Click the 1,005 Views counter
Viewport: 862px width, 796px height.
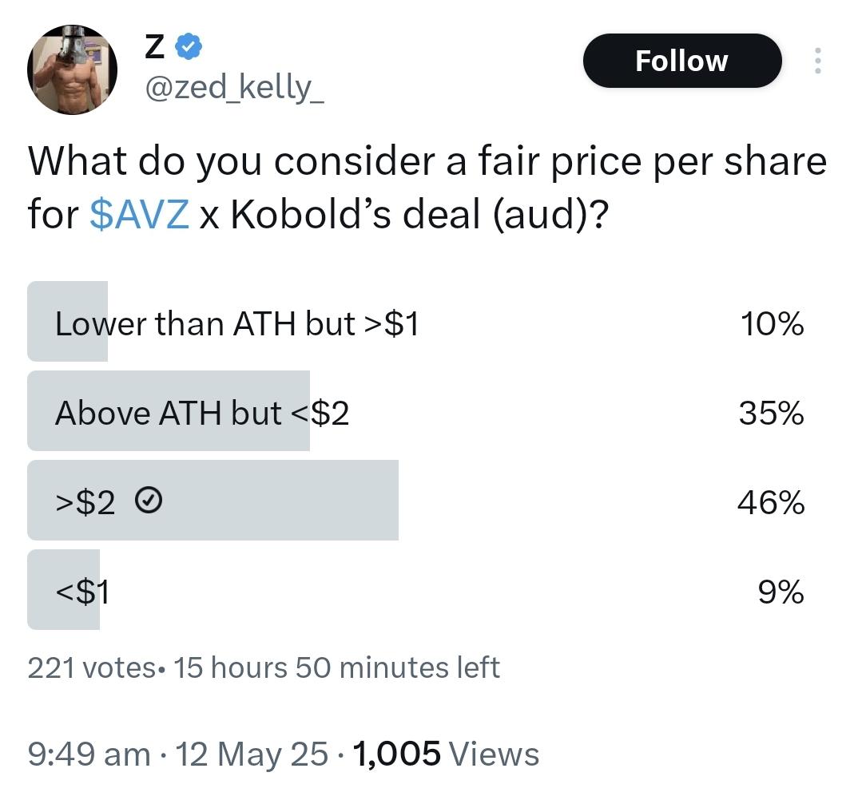(446, 753)
